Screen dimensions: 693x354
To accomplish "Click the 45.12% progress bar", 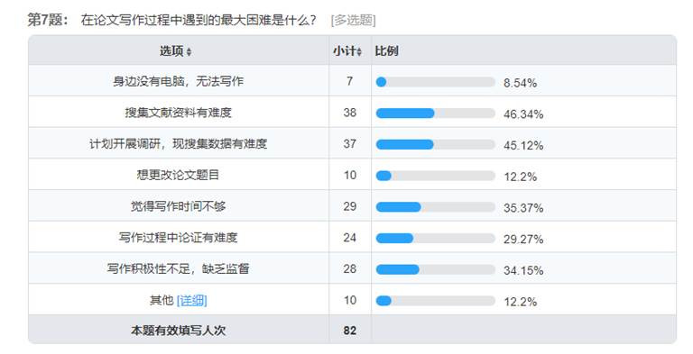I will click(435, 145).
